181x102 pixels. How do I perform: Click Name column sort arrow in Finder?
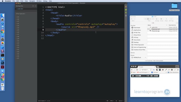(x=167, y=25)
